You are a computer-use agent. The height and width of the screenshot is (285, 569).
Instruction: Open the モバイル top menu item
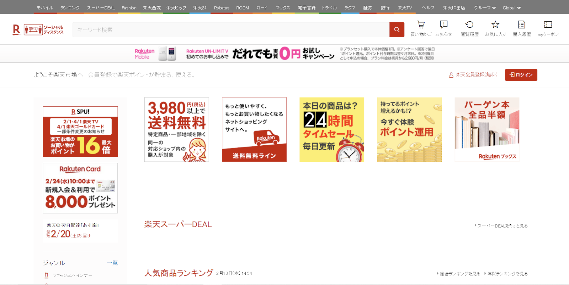pos(45,7)
